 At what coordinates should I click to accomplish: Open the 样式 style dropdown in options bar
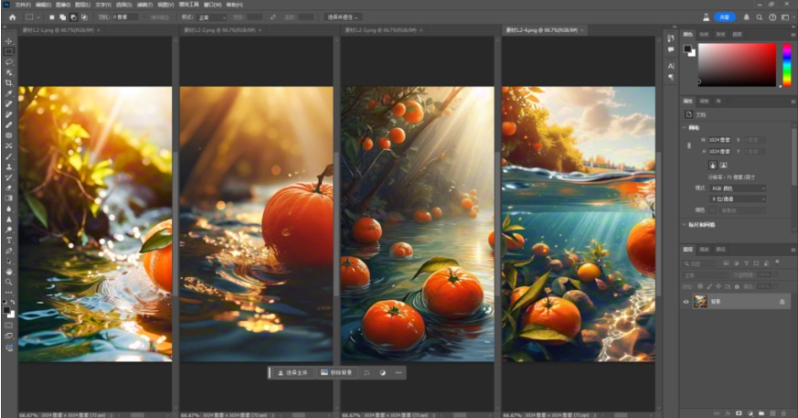[x=210, y=16]
